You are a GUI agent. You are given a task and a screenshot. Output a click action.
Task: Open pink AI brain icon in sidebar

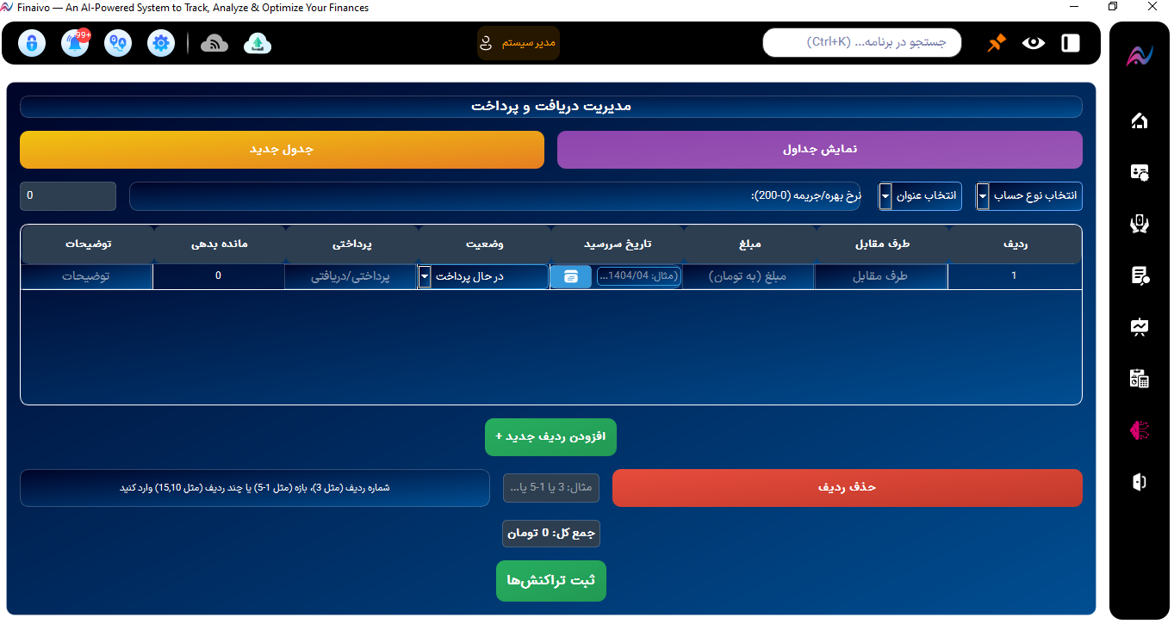coord(1140,430)
